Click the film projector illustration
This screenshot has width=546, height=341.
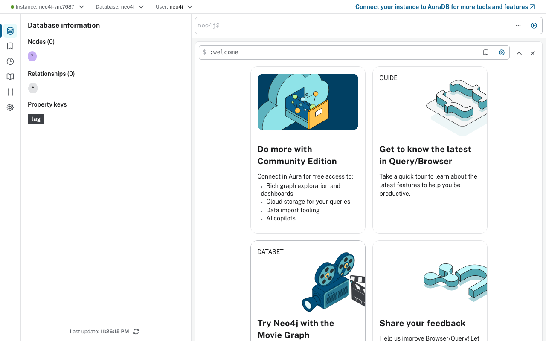(334, 281)
